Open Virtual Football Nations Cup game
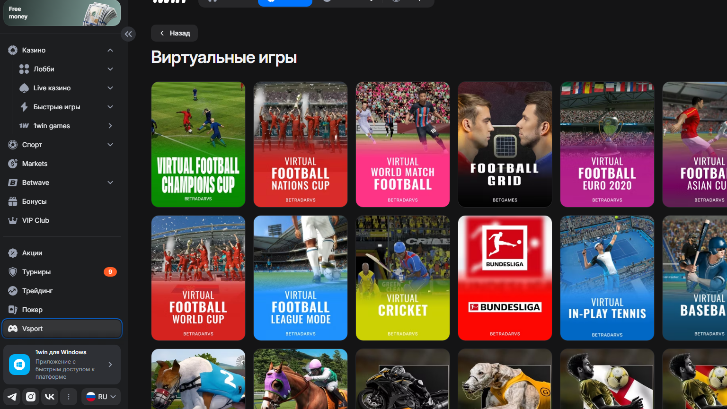 tap(301, 144)
